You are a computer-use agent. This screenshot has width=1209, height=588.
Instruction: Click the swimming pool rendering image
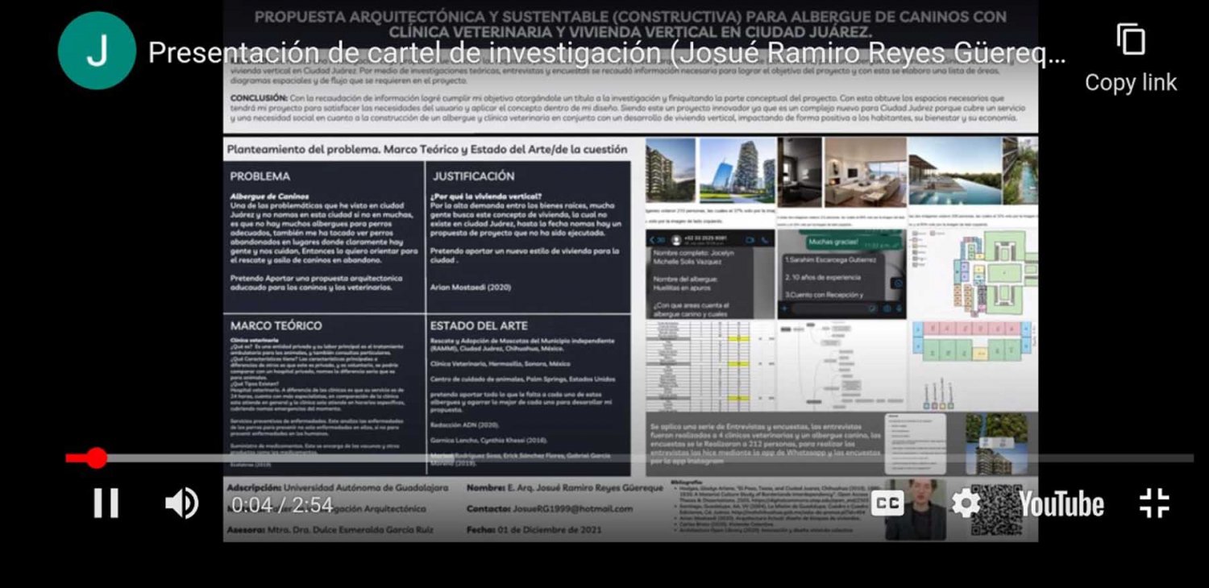pyautogui.click(x=954, y=171)
